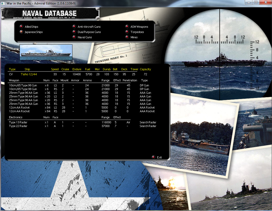Click the 10400 endurance value
Viewport: 272px width, 211px height.
click(x=76, y=74)
